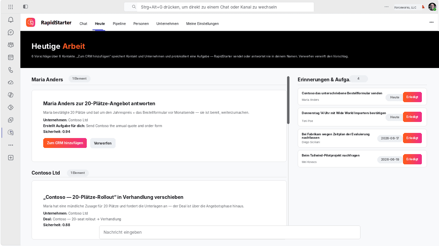
Task: Click the Contoso 20-Plätze-Rollout card title
Action: point(113,197)
